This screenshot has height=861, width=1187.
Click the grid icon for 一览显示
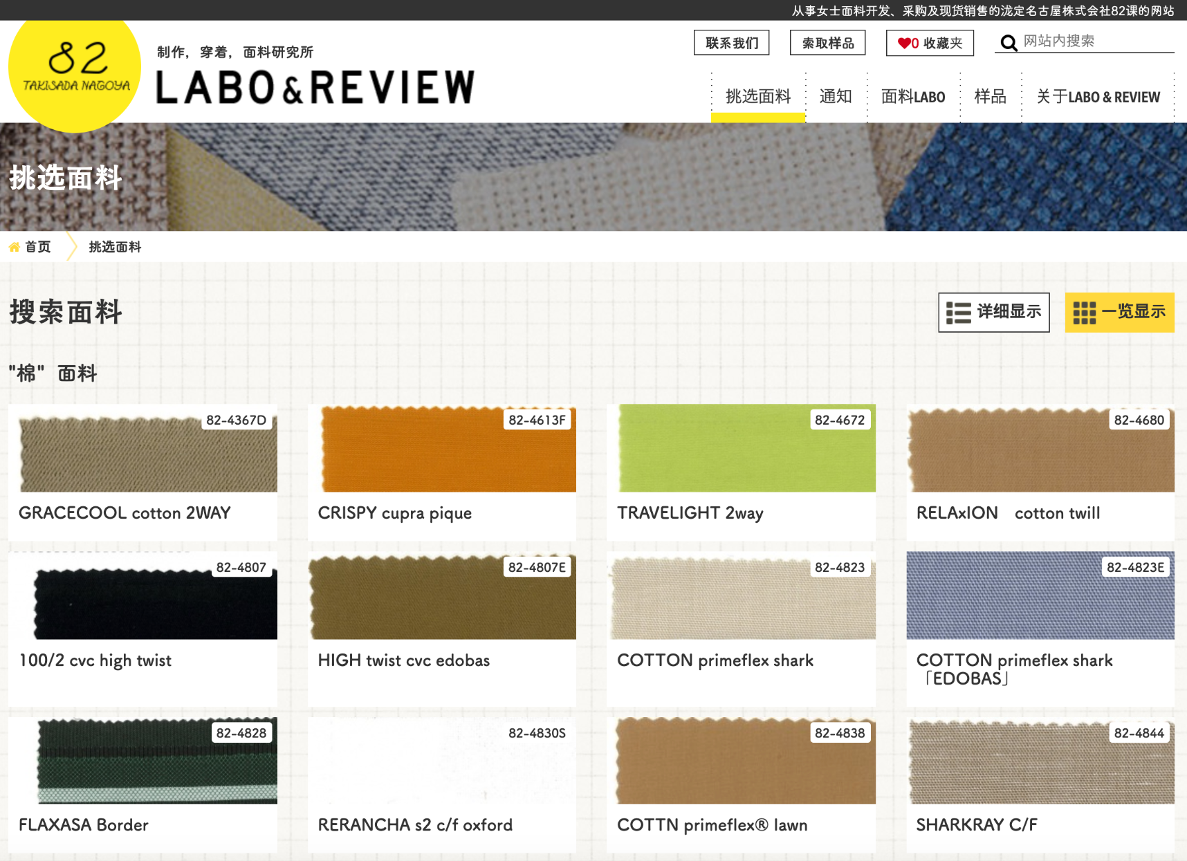(x=1084, y=313)
